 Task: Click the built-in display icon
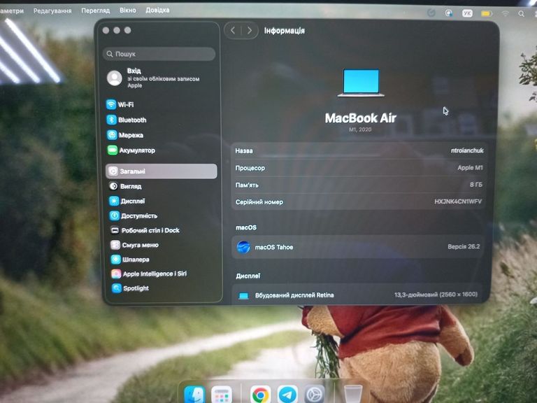point(243,295)
